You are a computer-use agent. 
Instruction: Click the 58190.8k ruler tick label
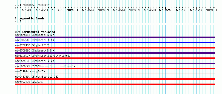point(150,10)
